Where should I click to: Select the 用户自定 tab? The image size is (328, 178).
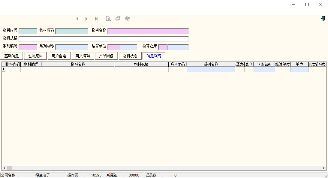point(59,56)
